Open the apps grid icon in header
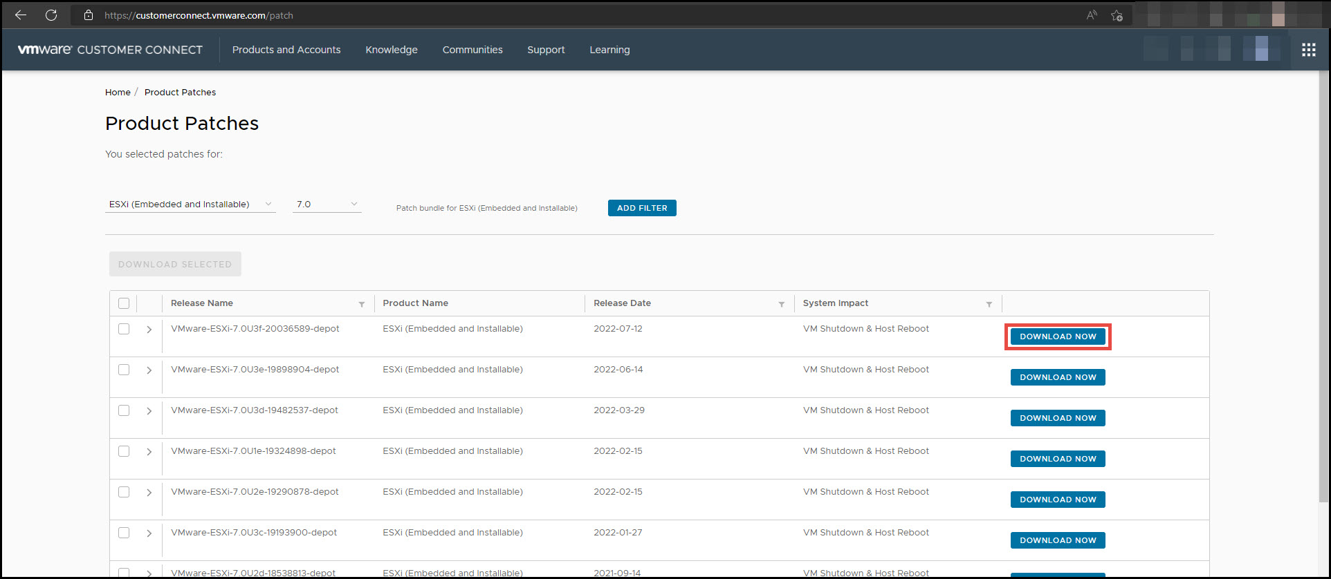Image resolution: width=1331 pixels, height=579 pixels. coord(1309,50)
